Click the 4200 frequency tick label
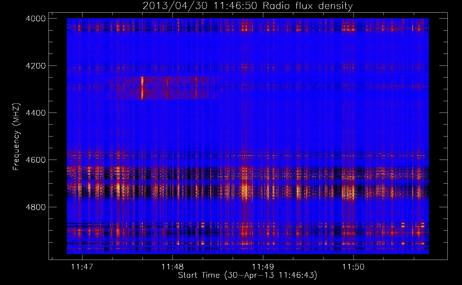Image resolution: width=462 pixels, height=285 pixels. (36, 66)
